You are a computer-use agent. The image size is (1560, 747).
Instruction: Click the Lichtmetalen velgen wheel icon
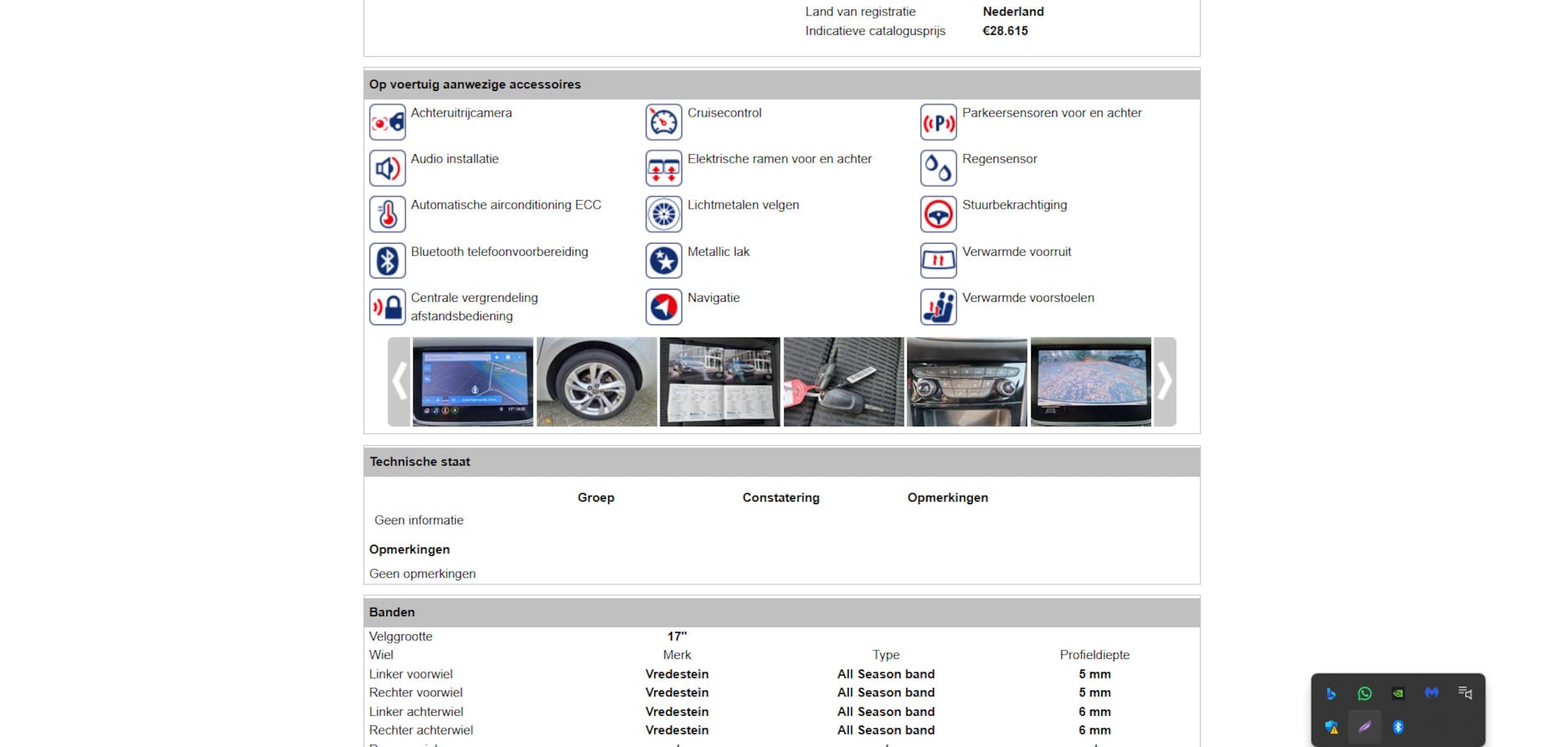coord(664,214)
